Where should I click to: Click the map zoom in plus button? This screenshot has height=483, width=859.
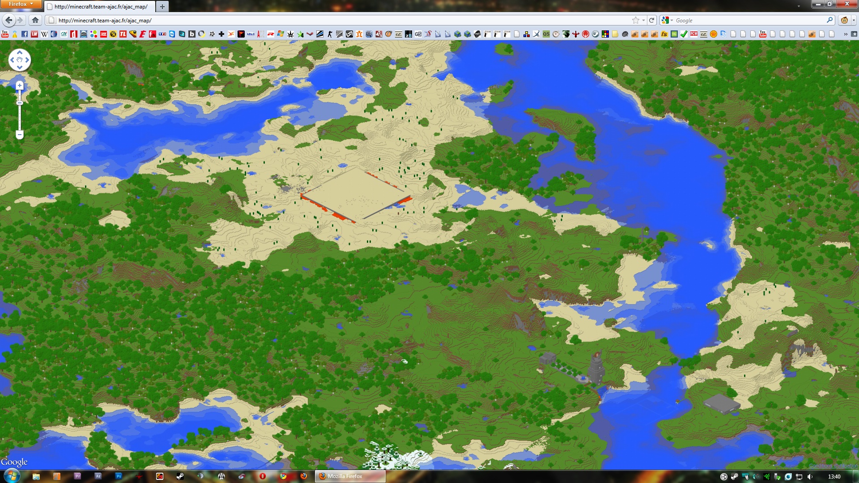(19, 85)
